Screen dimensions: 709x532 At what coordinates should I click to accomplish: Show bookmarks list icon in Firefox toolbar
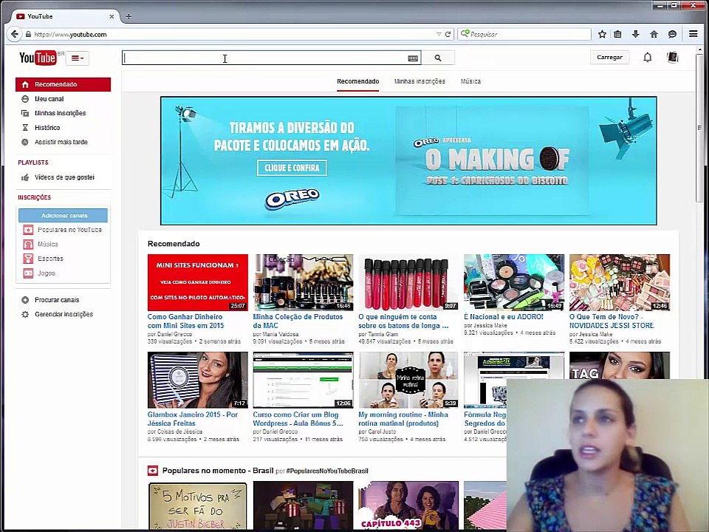coord(617,34)
